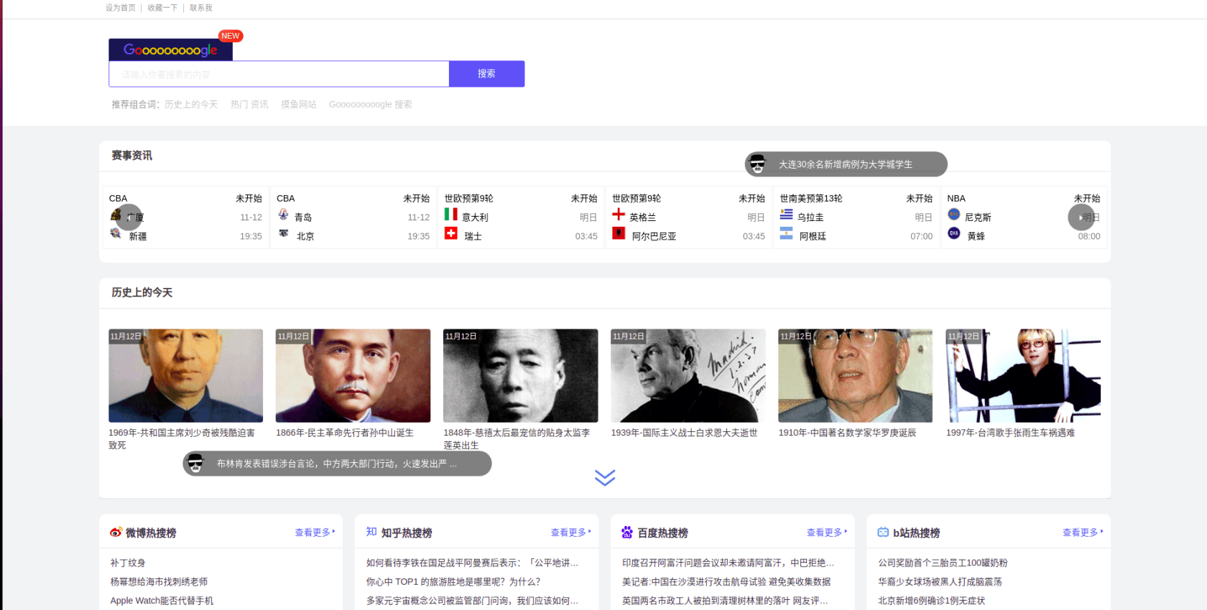Screen dimensions: 1207x610
Task: Open Weibo topic 补丁纹身
Action: pos(128,563)
